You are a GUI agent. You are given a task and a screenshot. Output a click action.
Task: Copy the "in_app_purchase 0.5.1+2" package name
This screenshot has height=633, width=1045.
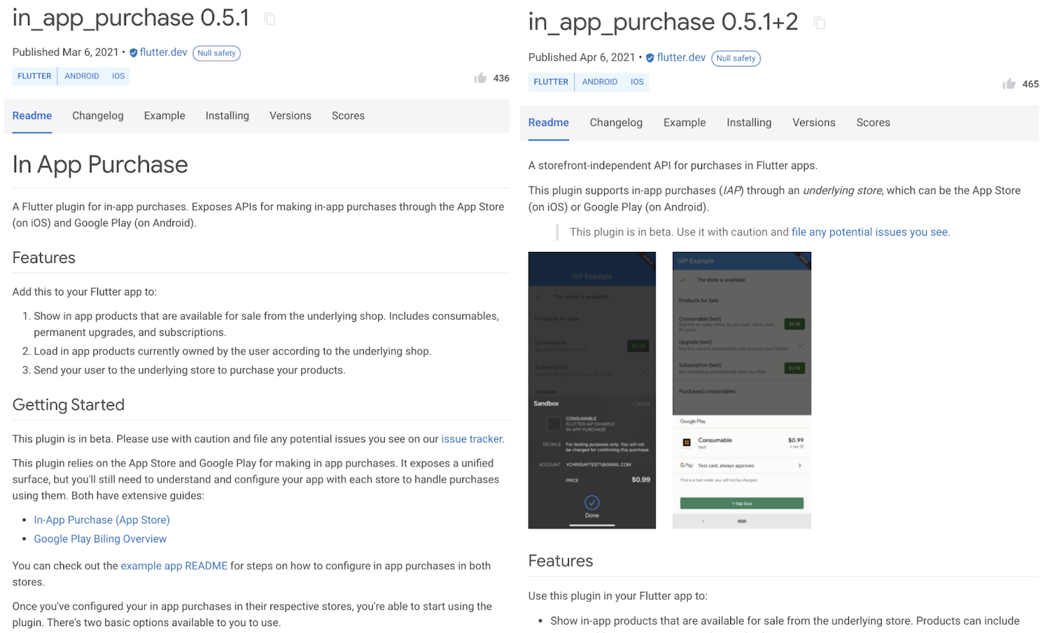(820, 22)
